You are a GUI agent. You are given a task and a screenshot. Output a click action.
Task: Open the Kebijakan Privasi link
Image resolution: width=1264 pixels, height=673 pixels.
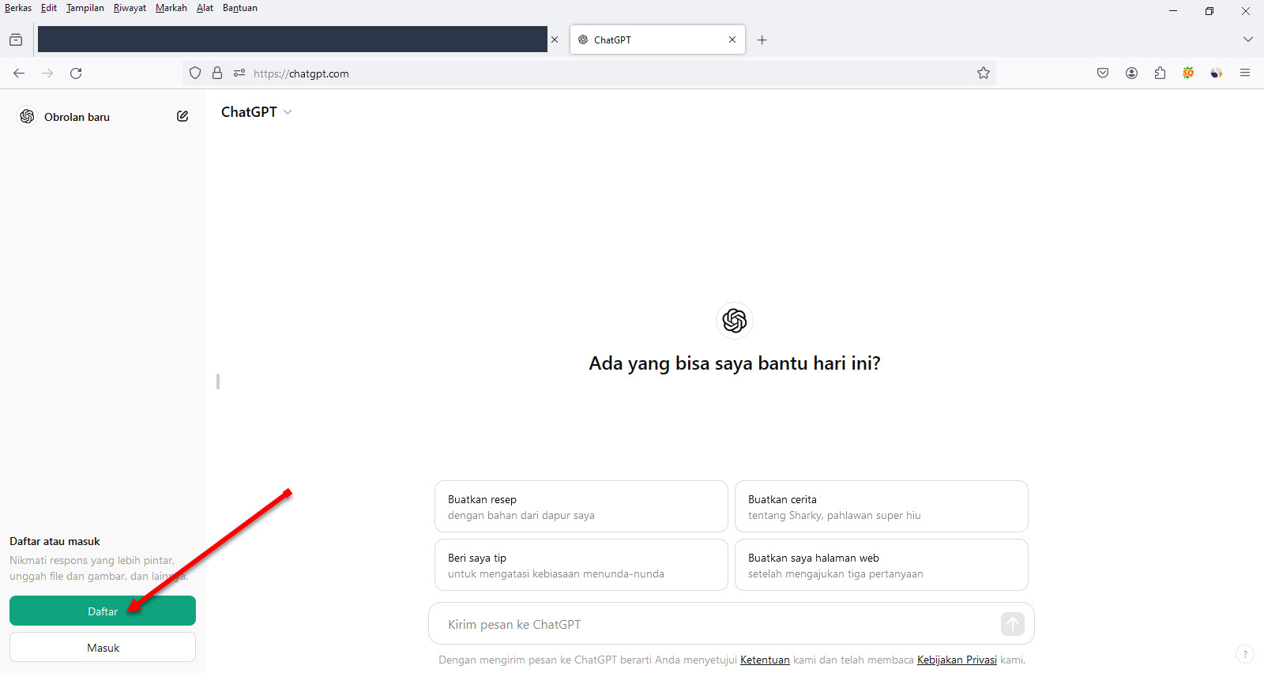tap(957, 660)
